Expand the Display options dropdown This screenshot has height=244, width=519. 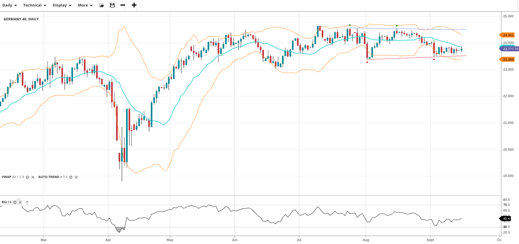point(62,5)
